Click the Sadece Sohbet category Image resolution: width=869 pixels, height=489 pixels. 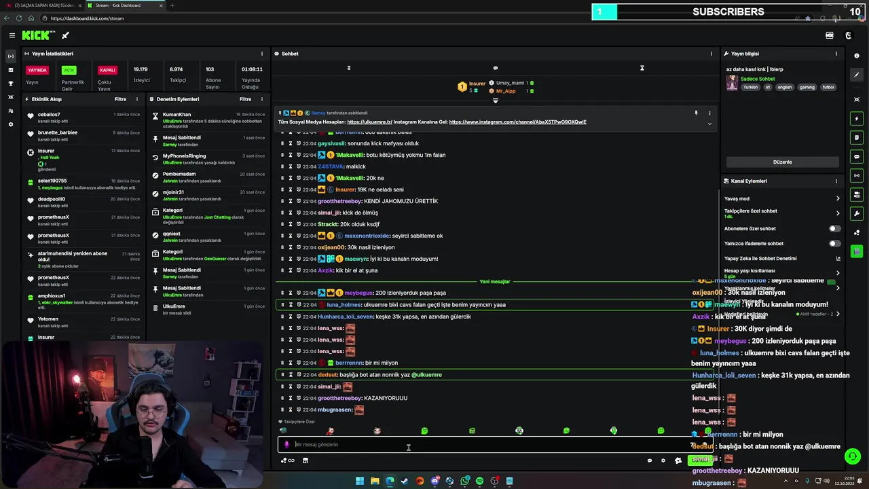click(x=758, y=79)
